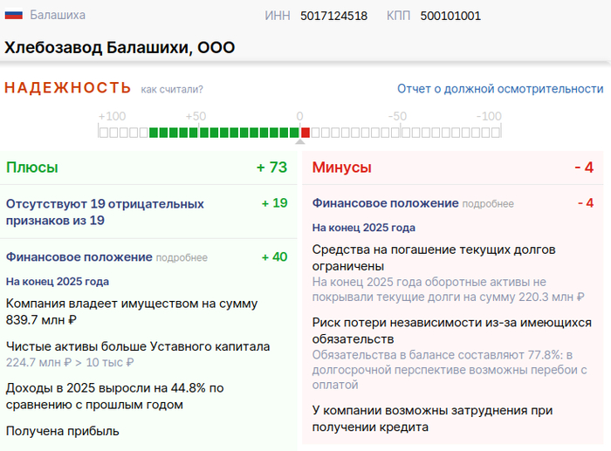Image resolution: width=611 pixels, height=451 pixels.
Task: Click the '+ 19' score value
Action: [x=274, y=203]
